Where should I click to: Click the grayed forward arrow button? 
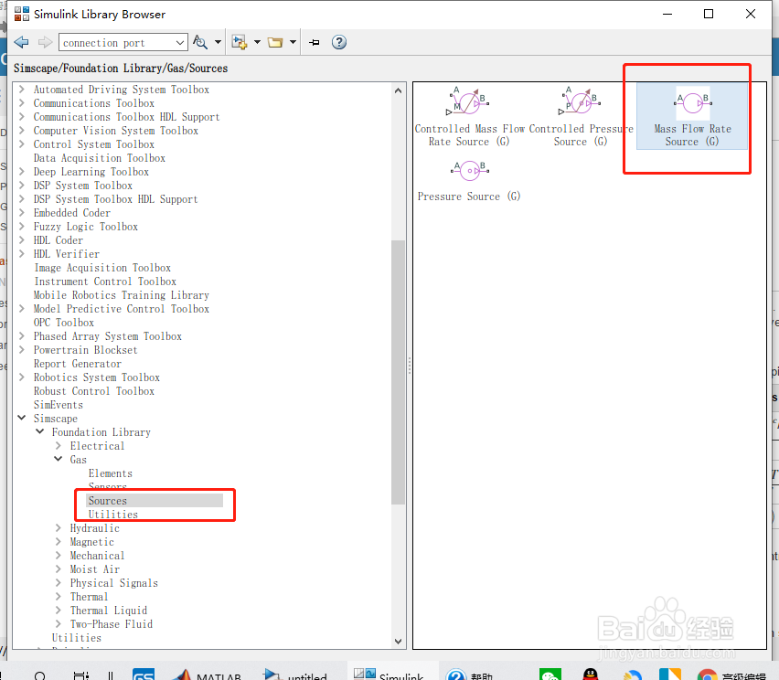[45, 42]
